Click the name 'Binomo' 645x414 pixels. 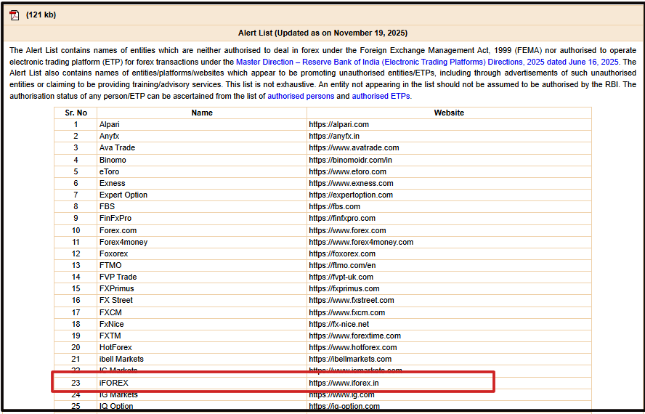113,160
